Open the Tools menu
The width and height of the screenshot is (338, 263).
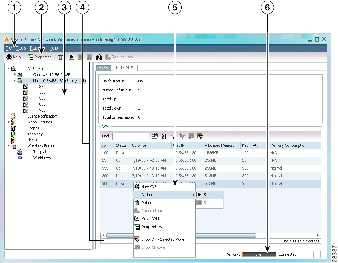pos(21,48)
